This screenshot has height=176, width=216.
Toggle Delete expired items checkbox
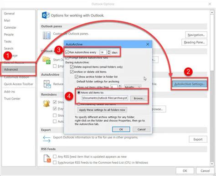tap(72, 67)
